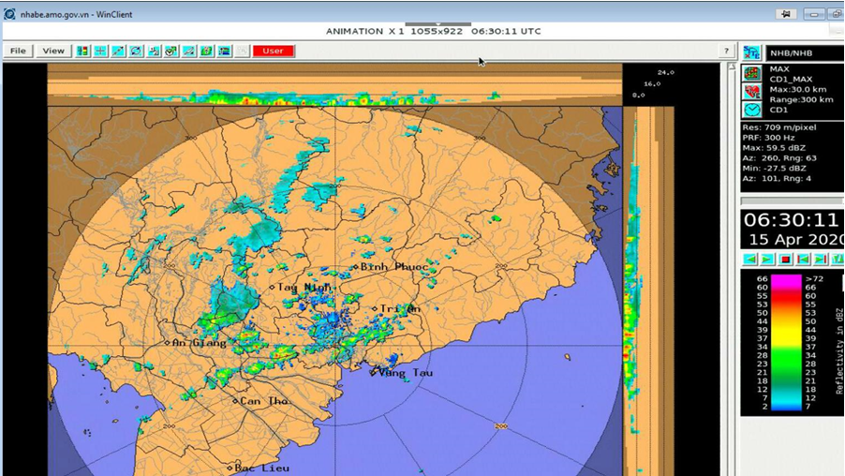This screenshot has width=845, height=476.
Task: Click the reflectivity dBZ color scale bar
Action: 786,343
